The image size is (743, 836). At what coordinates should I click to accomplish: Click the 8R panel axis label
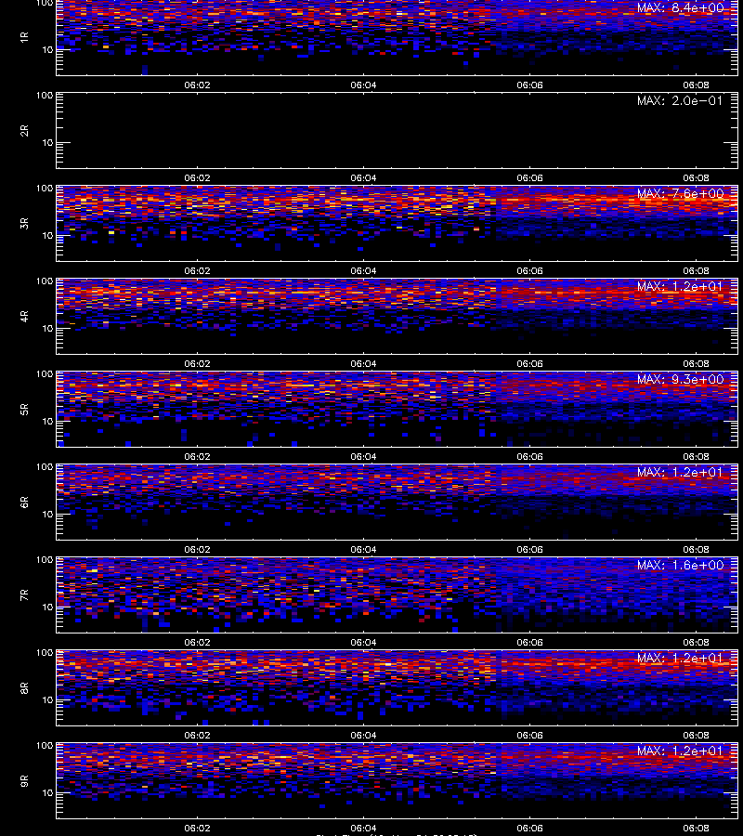[x=24, y=688]
